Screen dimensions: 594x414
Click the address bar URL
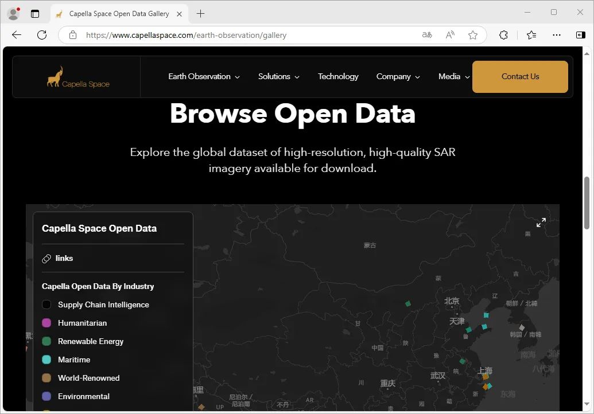tap(186, 35)
